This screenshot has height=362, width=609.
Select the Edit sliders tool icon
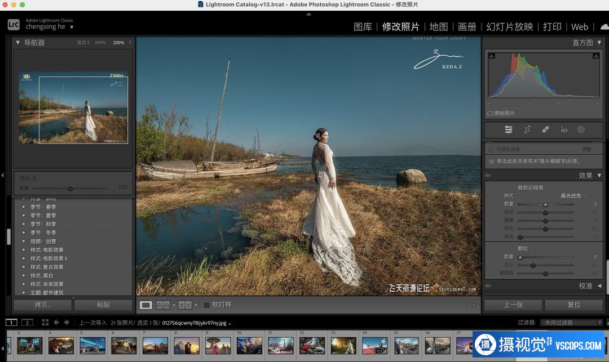tap(509, 129)
